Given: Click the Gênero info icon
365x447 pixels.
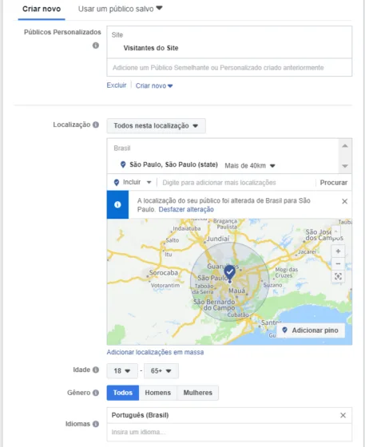Looking at the screenshot, I should (x=96, y=393).
